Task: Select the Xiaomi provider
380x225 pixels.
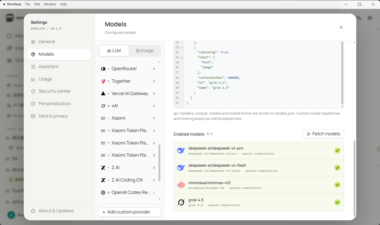Action: pos(128,118)
